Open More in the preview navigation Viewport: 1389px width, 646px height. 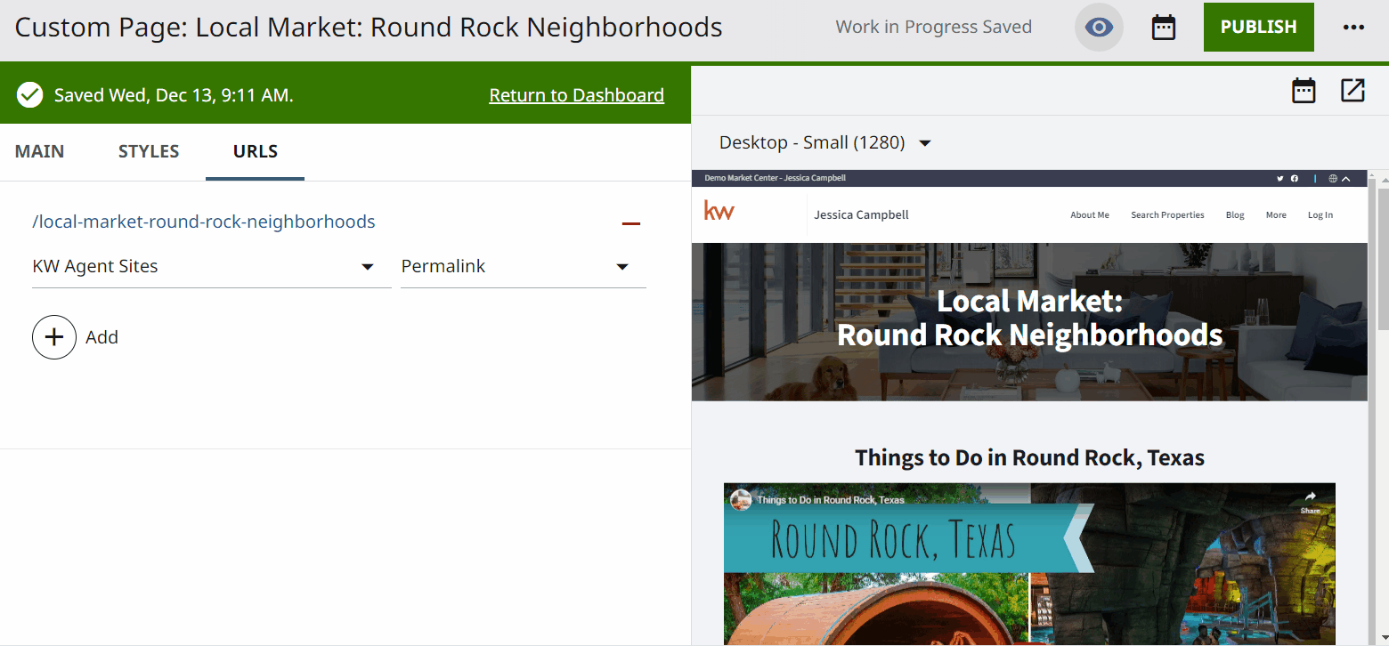tap(1276, 215)
